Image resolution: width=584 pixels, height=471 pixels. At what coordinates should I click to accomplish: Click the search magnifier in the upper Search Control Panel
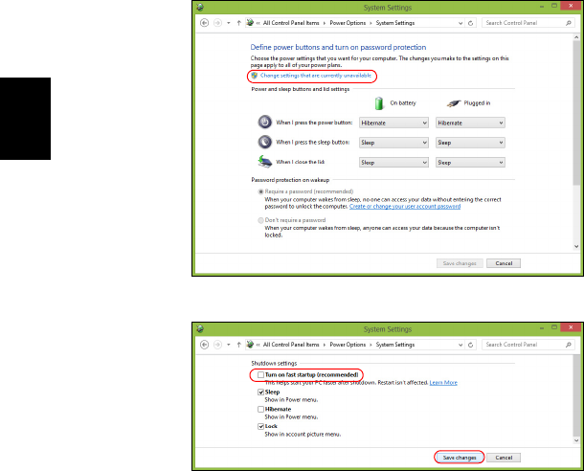pyautogui.click(x=569, y=23)
